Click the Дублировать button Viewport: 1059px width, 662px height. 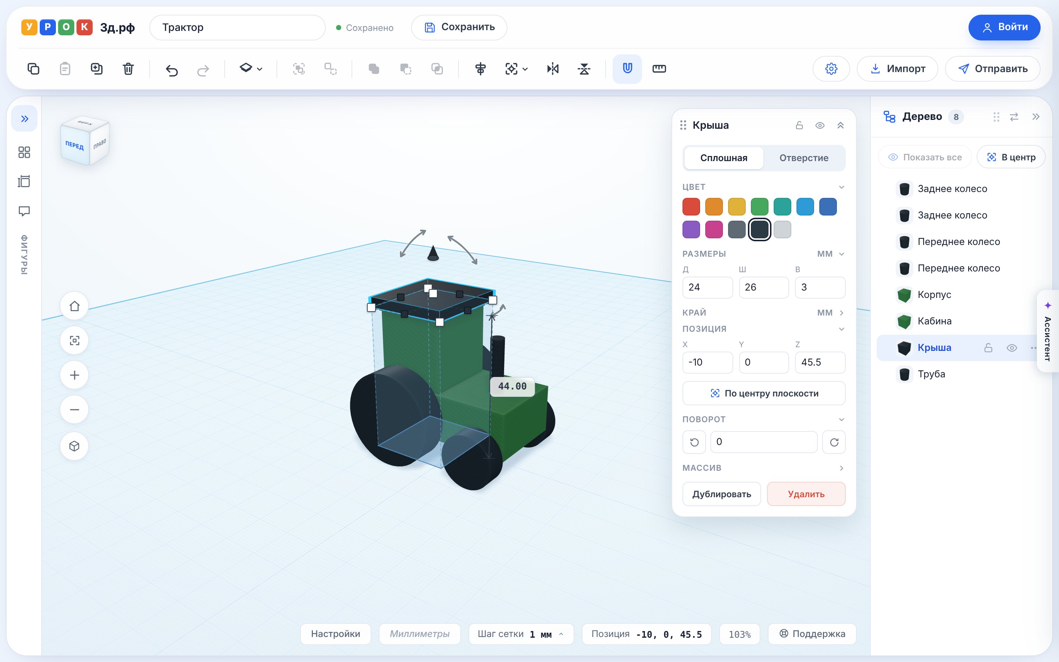pyautogui.click(x=721, y=494)
